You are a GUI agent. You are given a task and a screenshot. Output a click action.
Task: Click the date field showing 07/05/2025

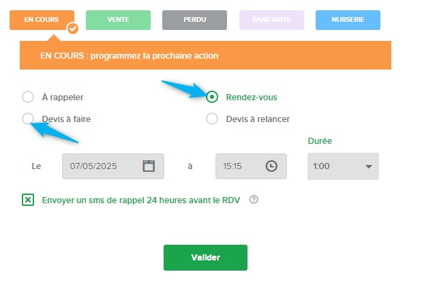[113, 166]
